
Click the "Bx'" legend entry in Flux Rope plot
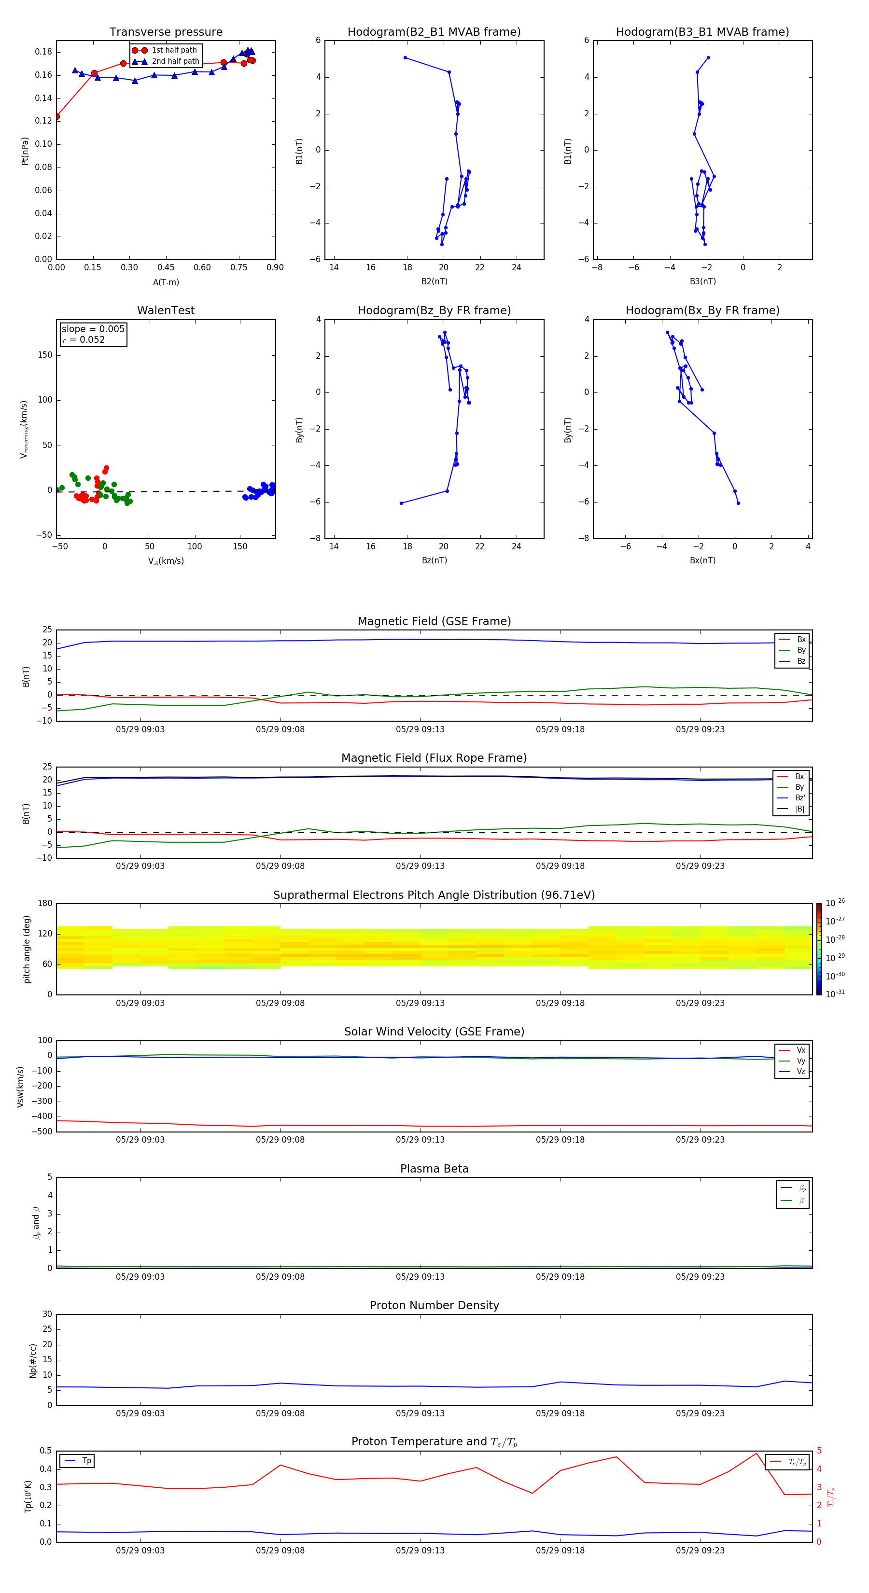[x=792, y=777]
